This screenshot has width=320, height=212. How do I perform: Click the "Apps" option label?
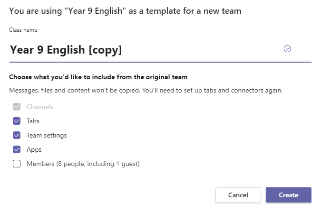[x=34, y=150]
